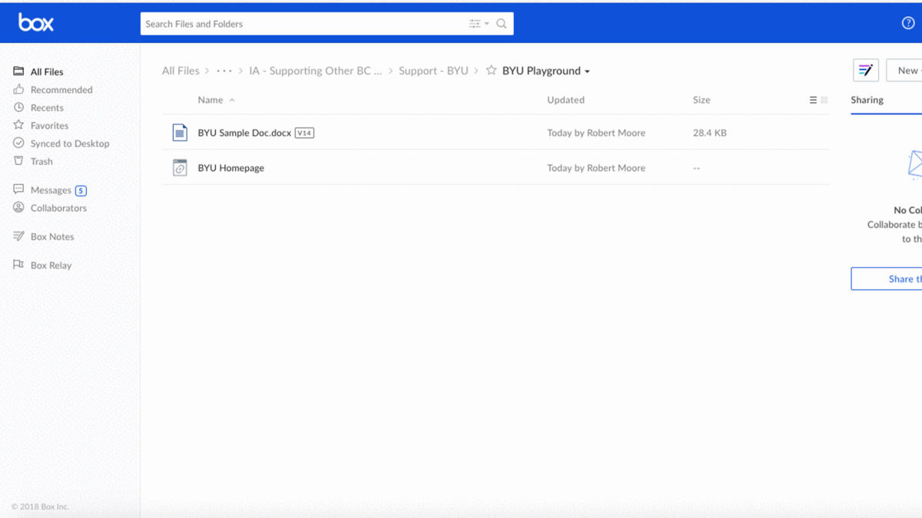The image size is (922, 518).
Task: Favorite BYU Playground with star icon
Action: [491, 71]
